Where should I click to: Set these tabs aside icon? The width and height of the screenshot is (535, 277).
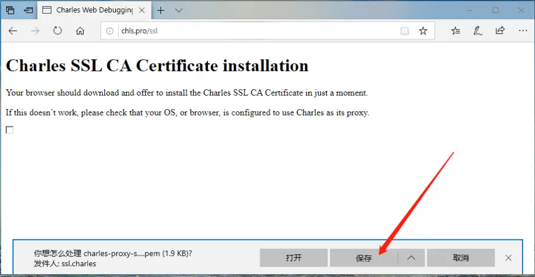coord(28,10)
